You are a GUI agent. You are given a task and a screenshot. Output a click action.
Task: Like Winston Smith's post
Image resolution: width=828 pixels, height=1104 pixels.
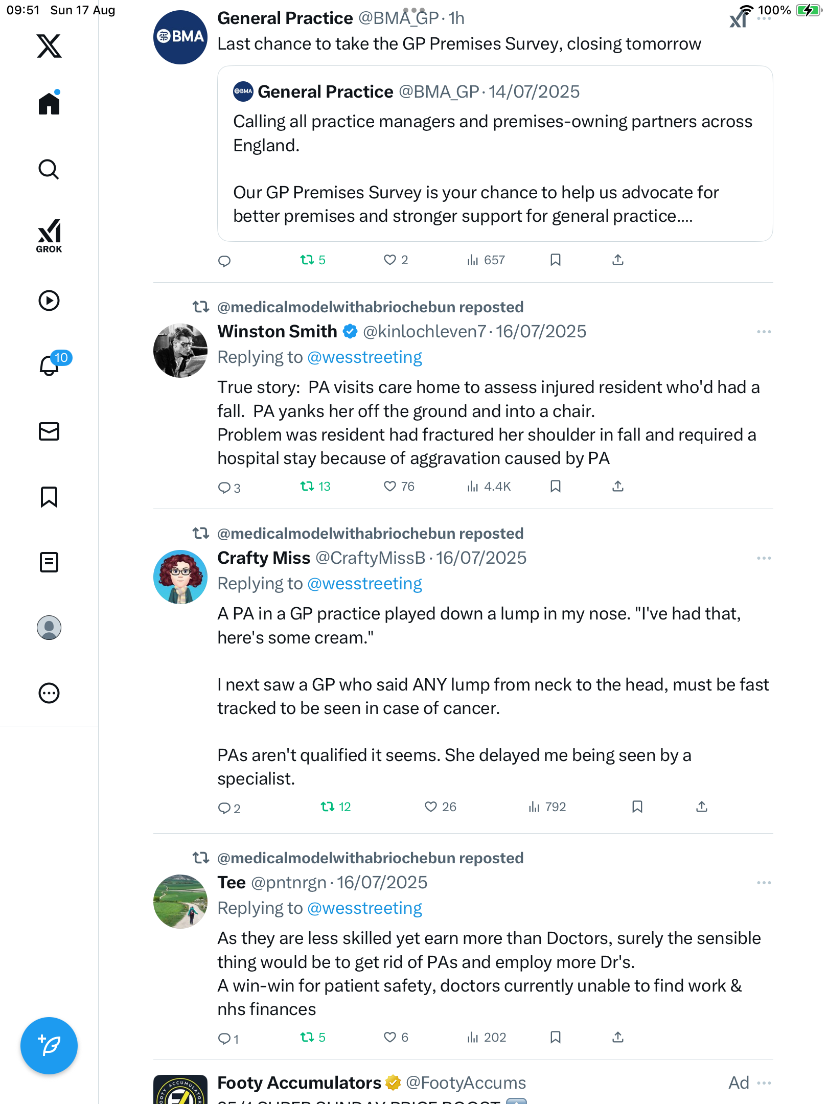coord(390,486)
